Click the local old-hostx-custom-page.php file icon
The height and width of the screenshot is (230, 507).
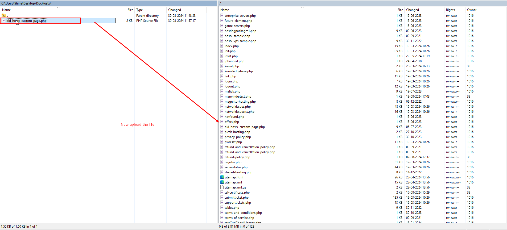click(3, 21)
